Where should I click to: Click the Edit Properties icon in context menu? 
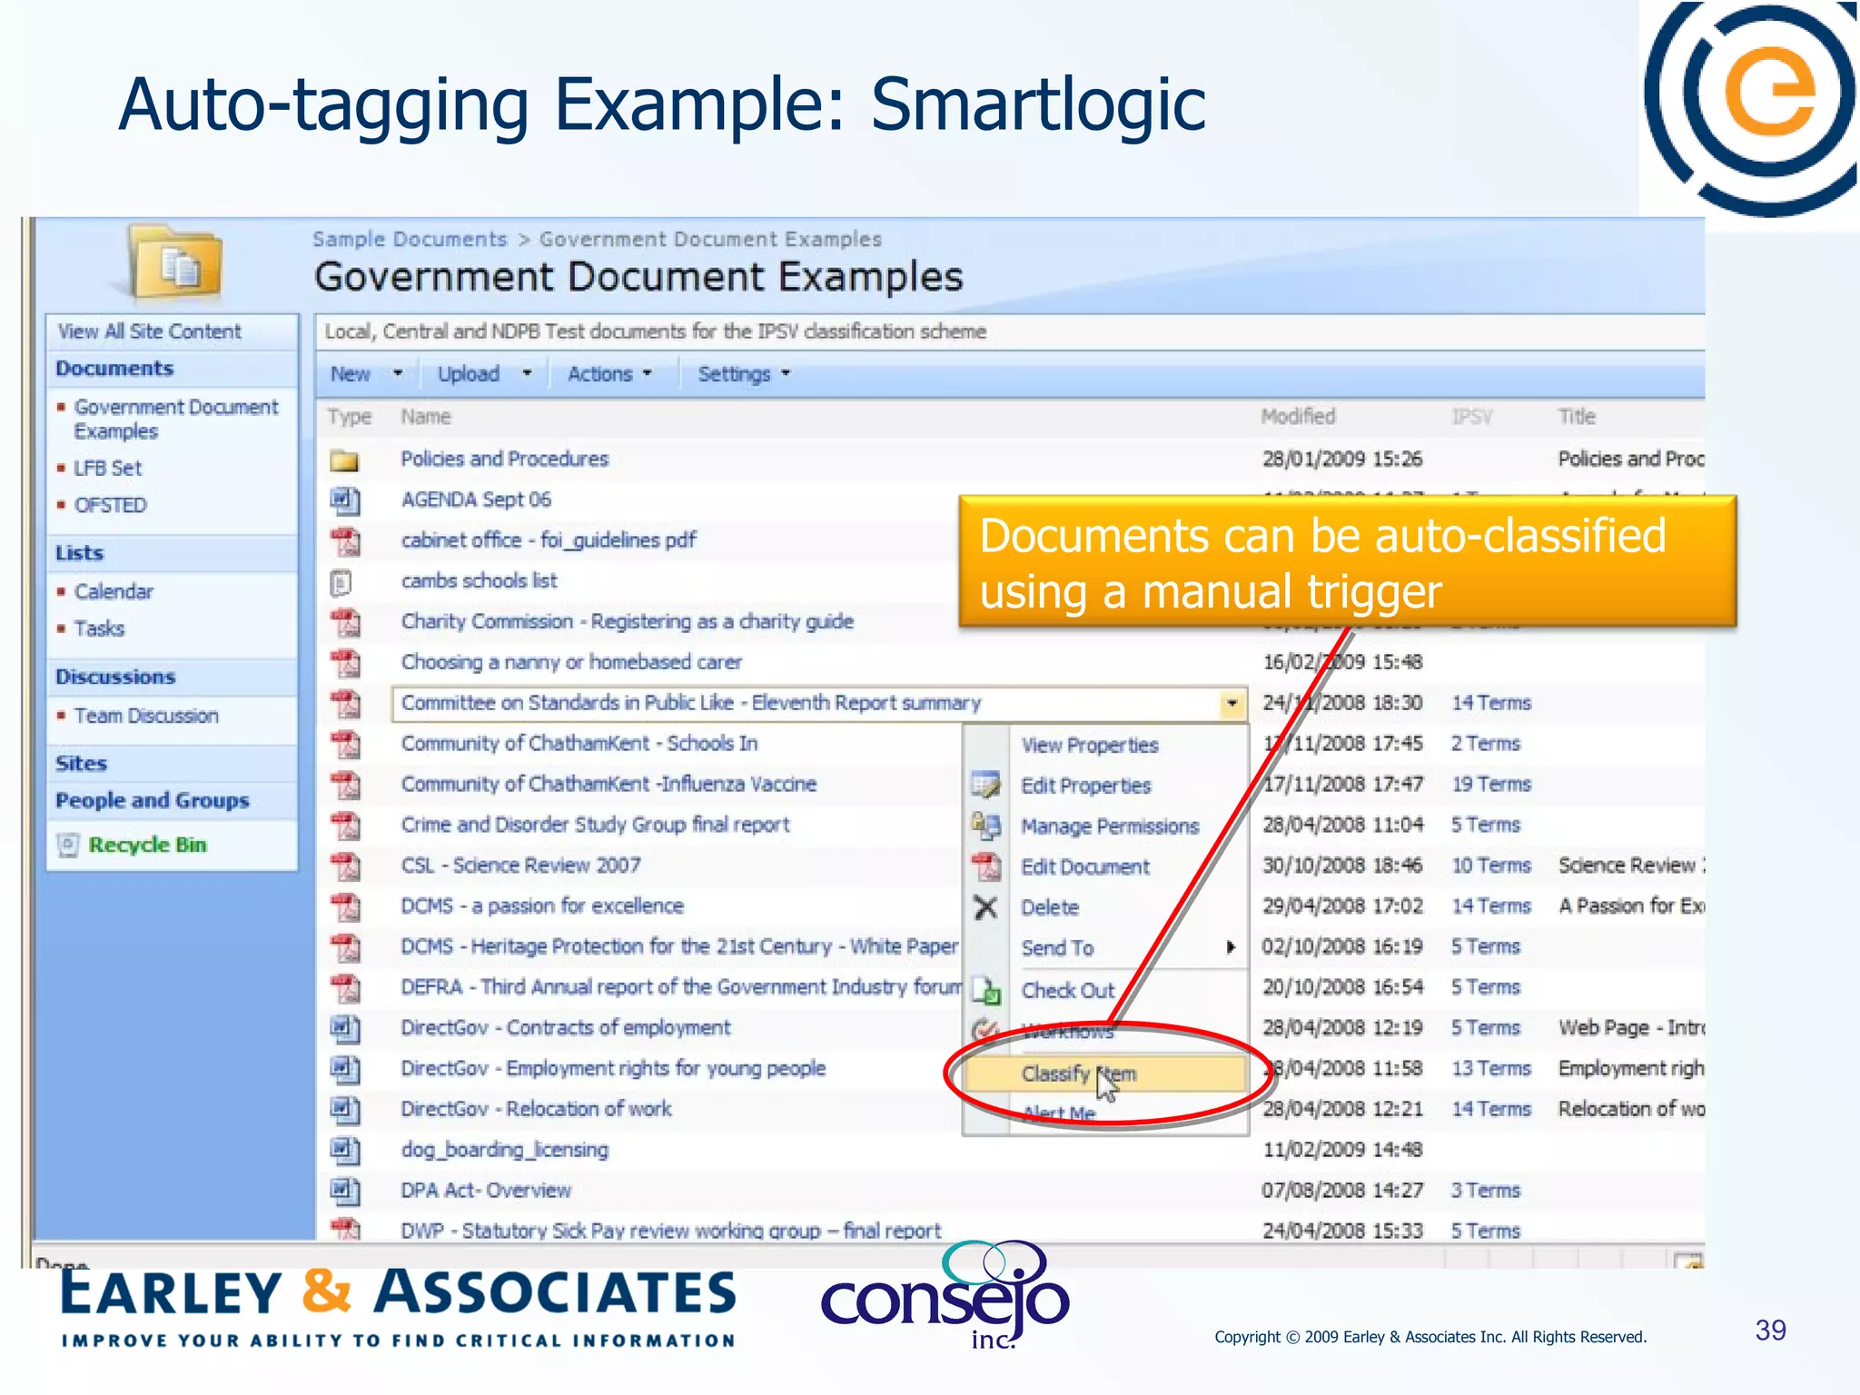coord(985,785)
